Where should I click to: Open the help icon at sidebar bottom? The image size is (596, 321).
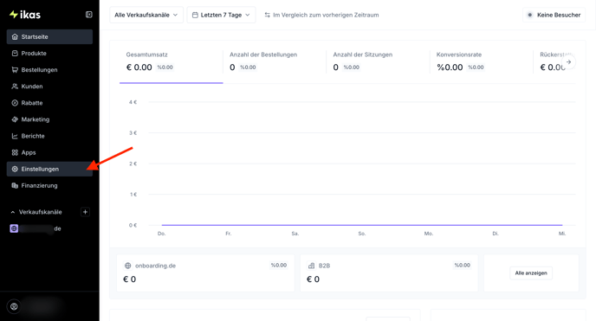pyautogui.click(x=14, y=306)
